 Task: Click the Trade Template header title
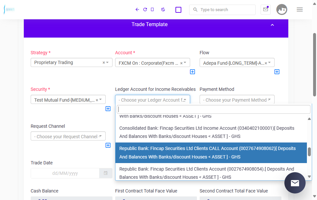(150, 24)
